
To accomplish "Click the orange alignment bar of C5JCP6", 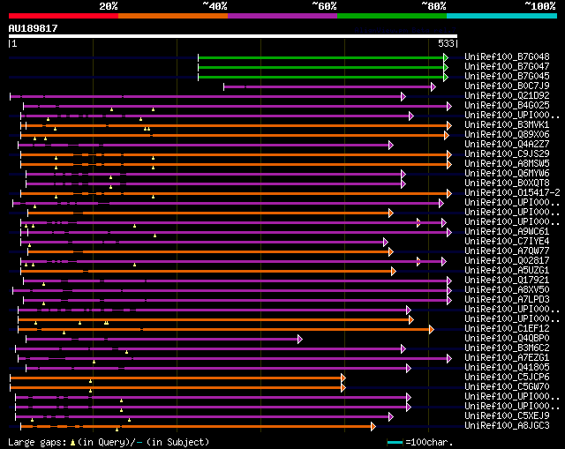I will click(176, 378).
